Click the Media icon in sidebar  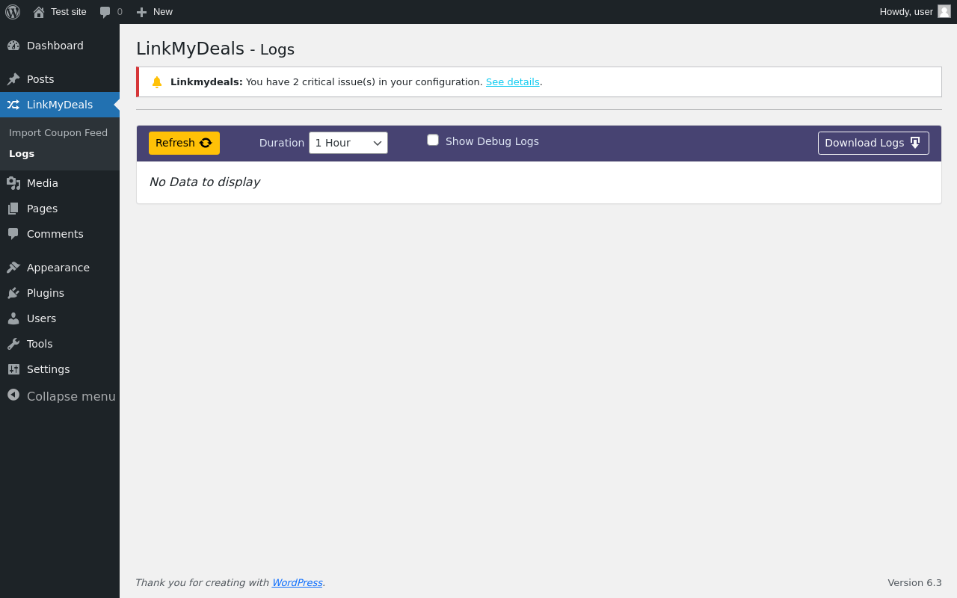pos(13,183)
